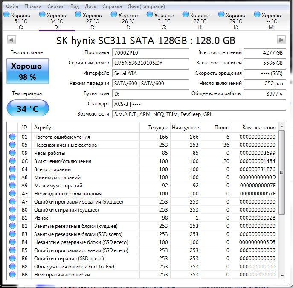This screenshot has width=293, height=288.
Task: Click status icon for attribute B6 row
Action: click(12, 258)
